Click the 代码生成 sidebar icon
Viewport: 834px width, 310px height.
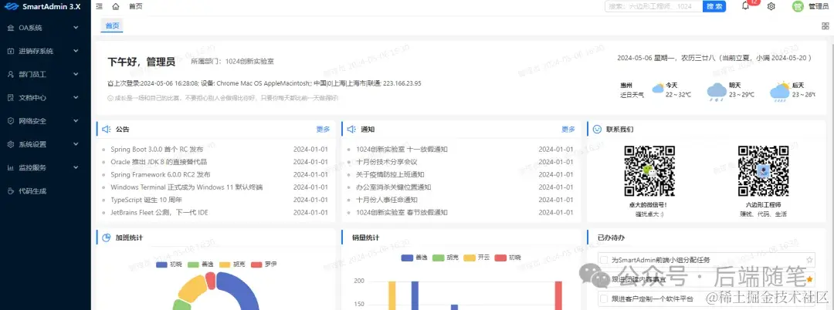click(x=11, y=190)
